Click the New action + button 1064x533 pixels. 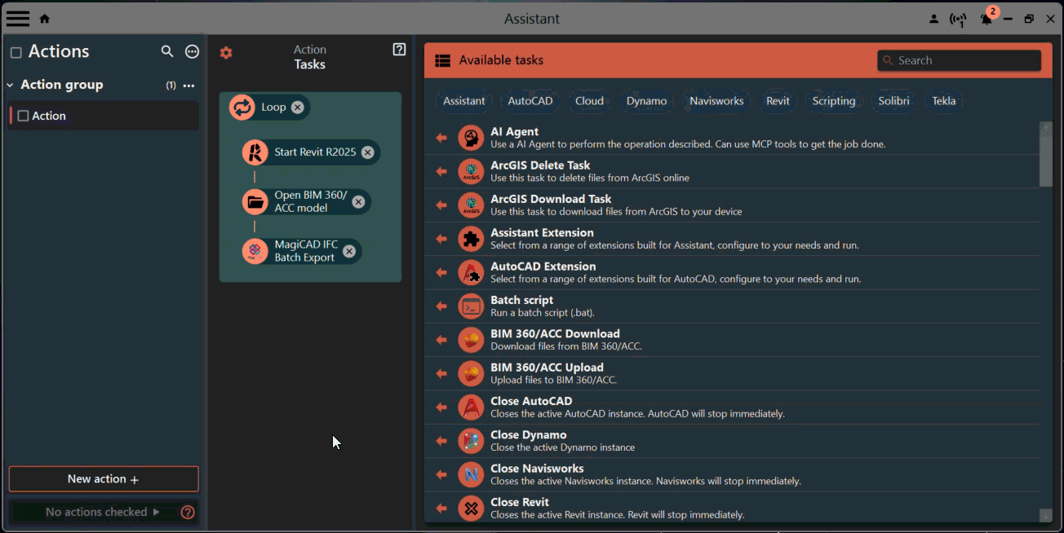click(104, 479)
